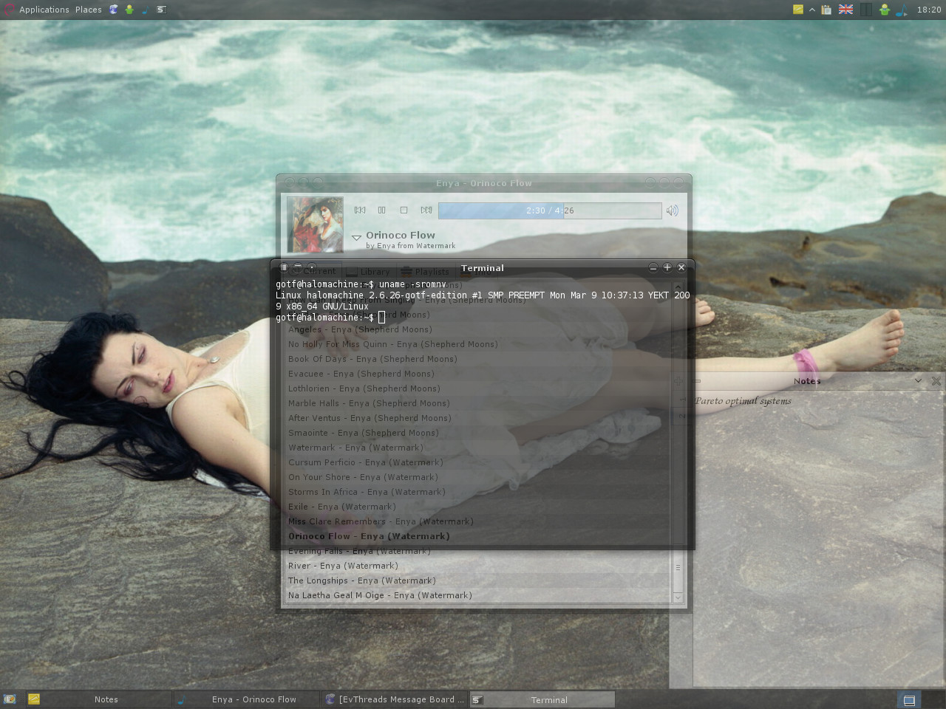Click in the terminal at the command prompt

tap(381, 318)
